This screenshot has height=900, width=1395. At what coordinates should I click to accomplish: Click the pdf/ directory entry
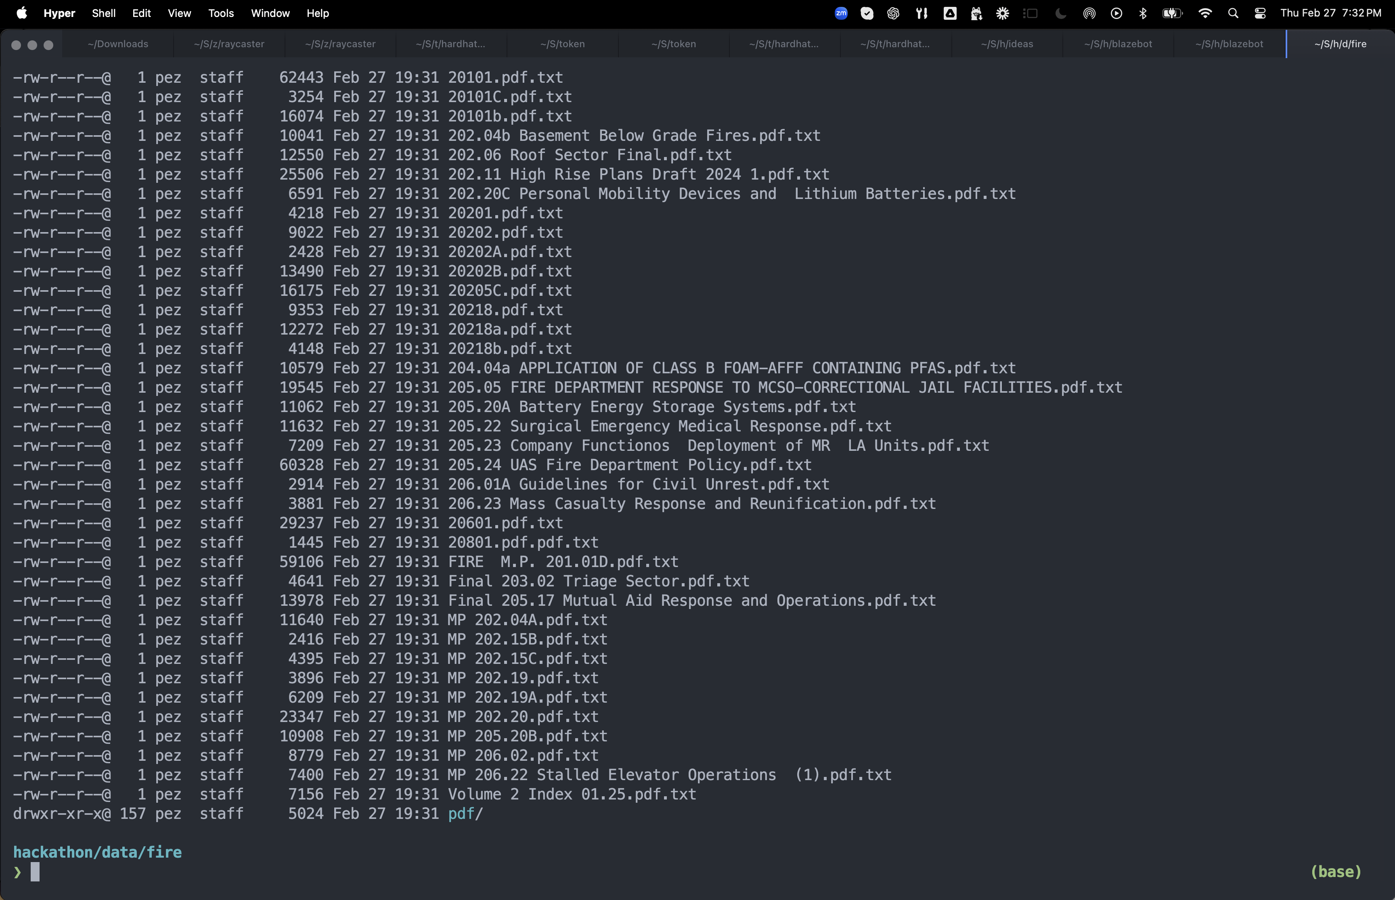[465, 814]
